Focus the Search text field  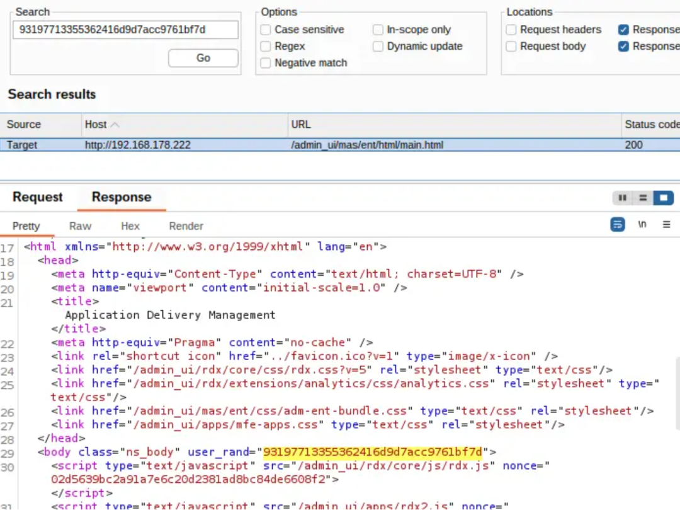(125, 30)
